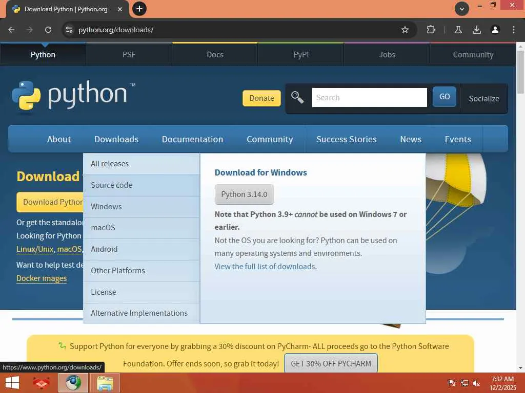Open the Docker images link

coord(42,278)
